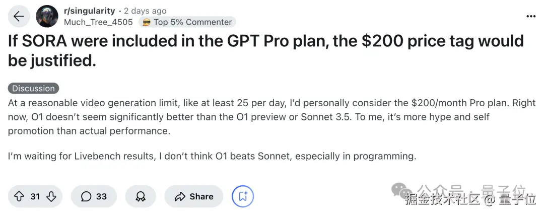Click the paragraph mentioning Livebench results
This screenshot has height=214, width=544.
click(x=212, y=156)
